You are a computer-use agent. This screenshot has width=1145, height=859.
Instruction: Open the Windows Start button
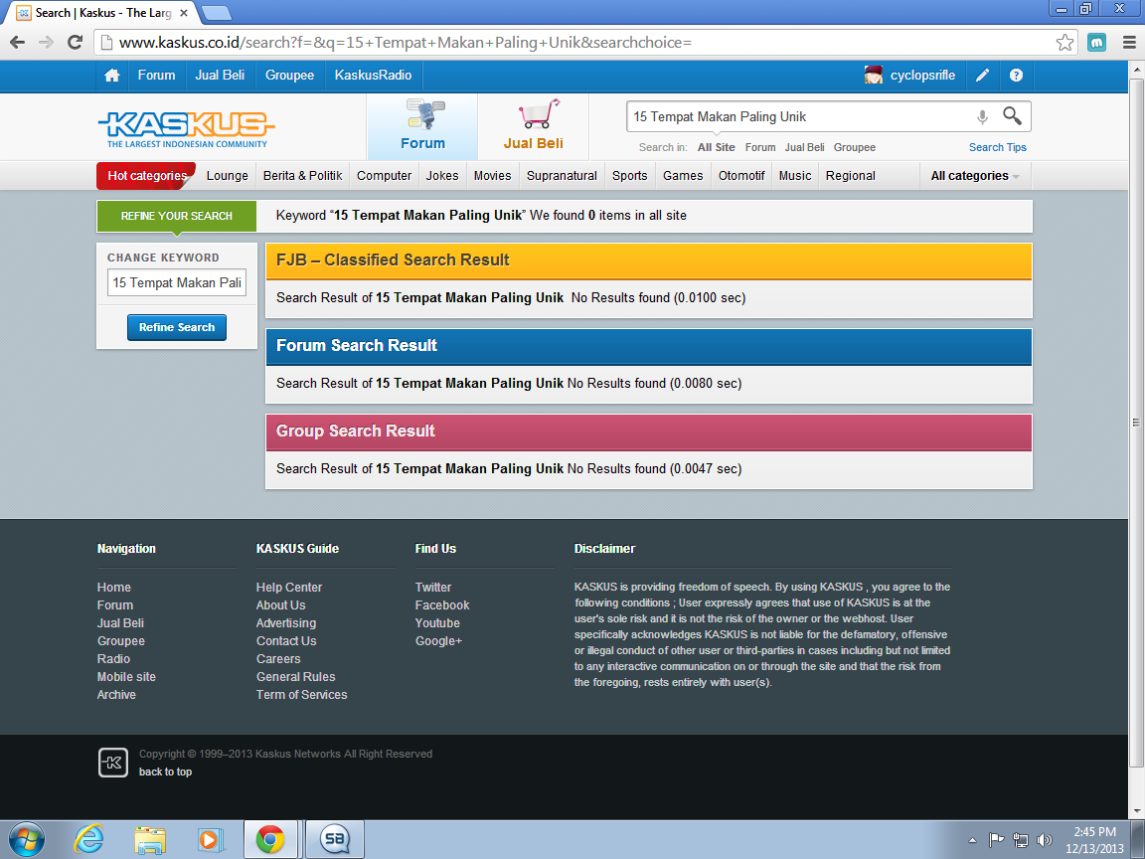26,839
